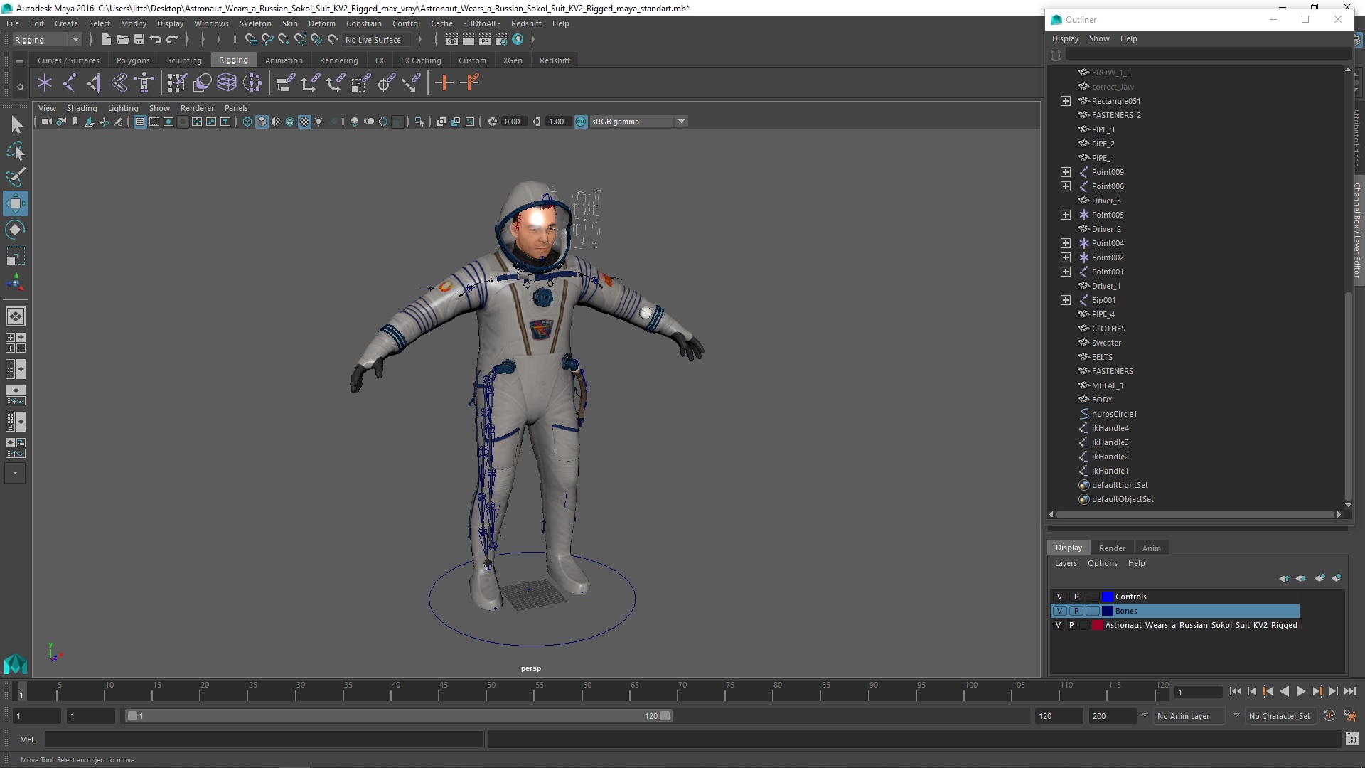Click the Create Joint shelf icon
This screenshot has width=1365, height=768.
click(x=70, y=83)
